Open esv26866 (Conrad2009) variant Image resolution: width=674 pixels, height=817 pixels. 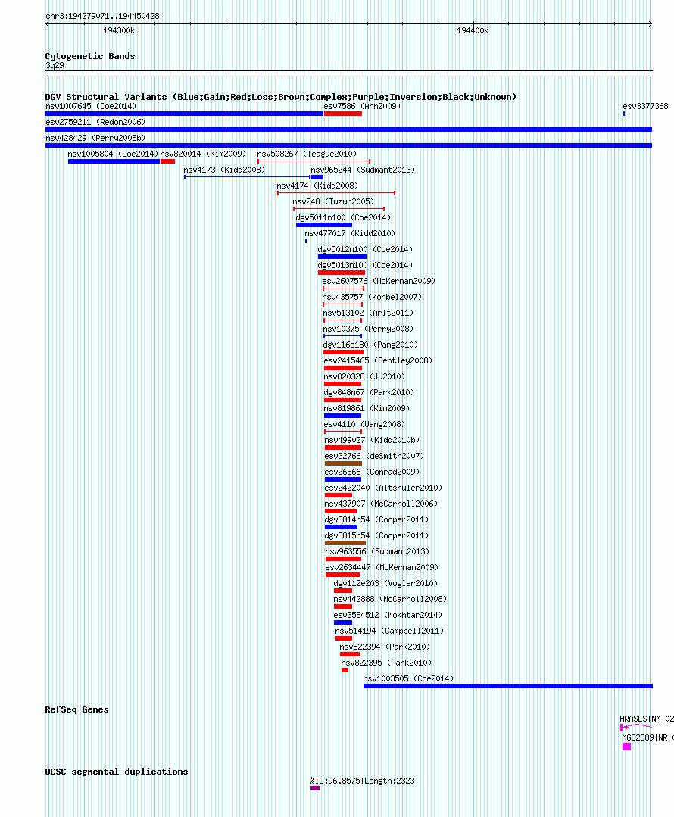372,472
